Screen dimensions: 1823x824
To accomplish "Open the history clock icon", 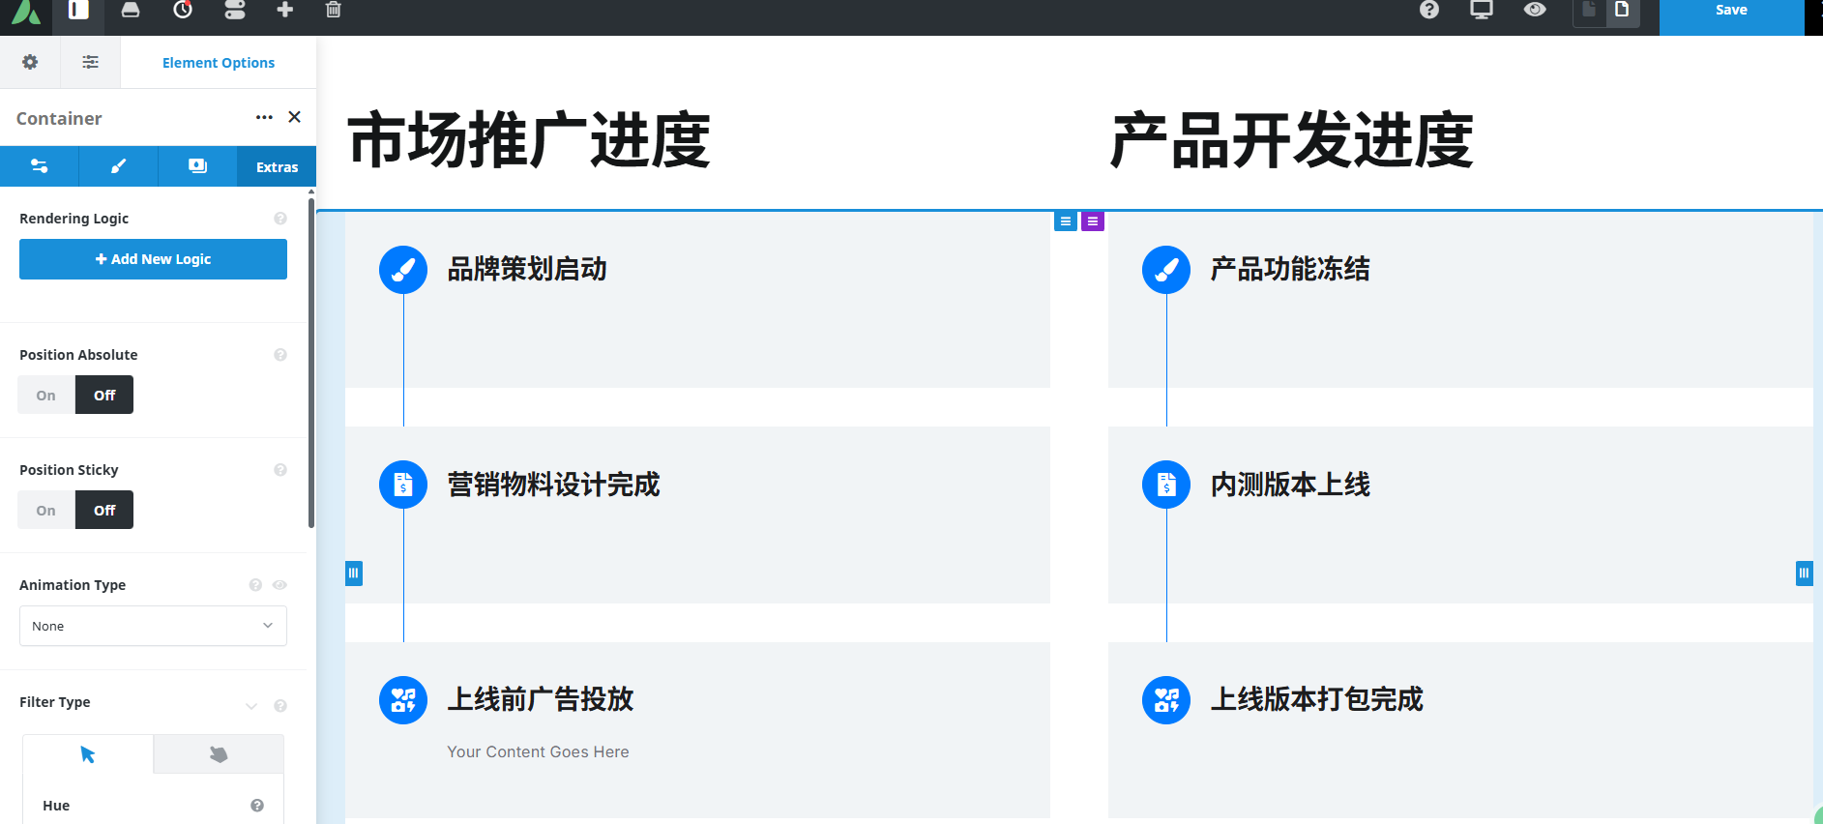I will point(183,11).
